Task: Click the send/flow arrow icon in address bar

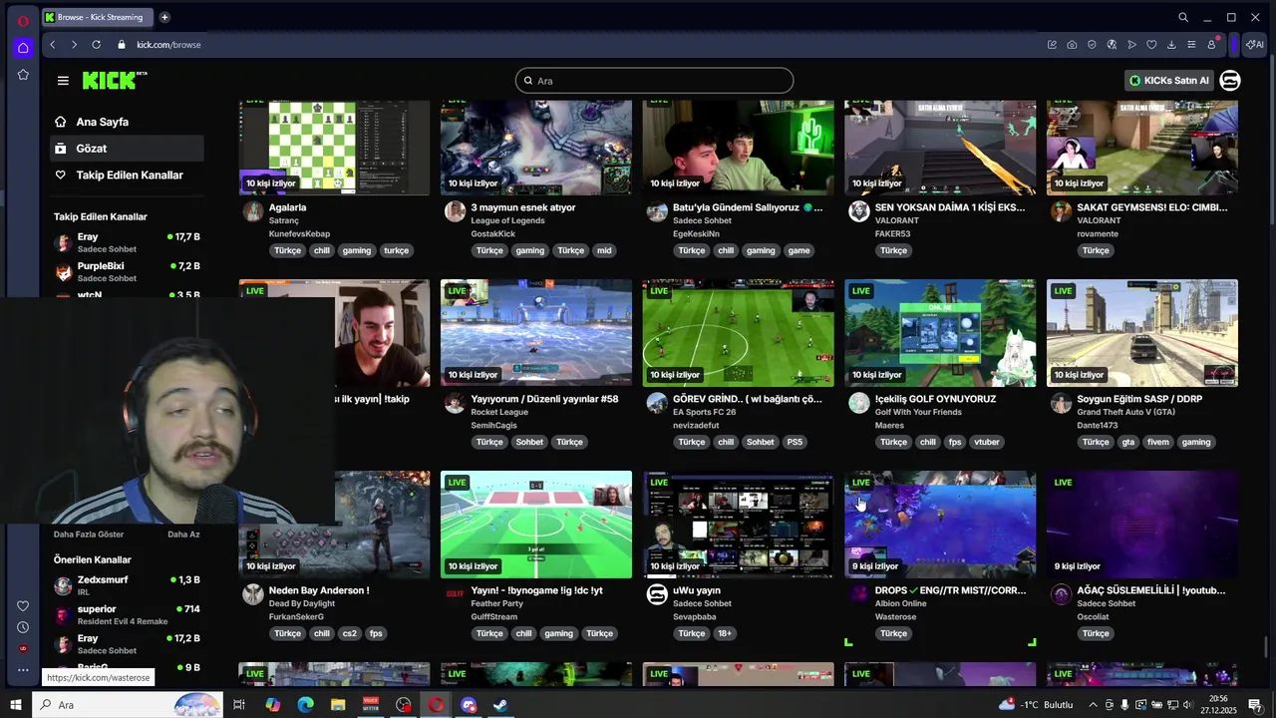Action: click(x=1131, y=45)
